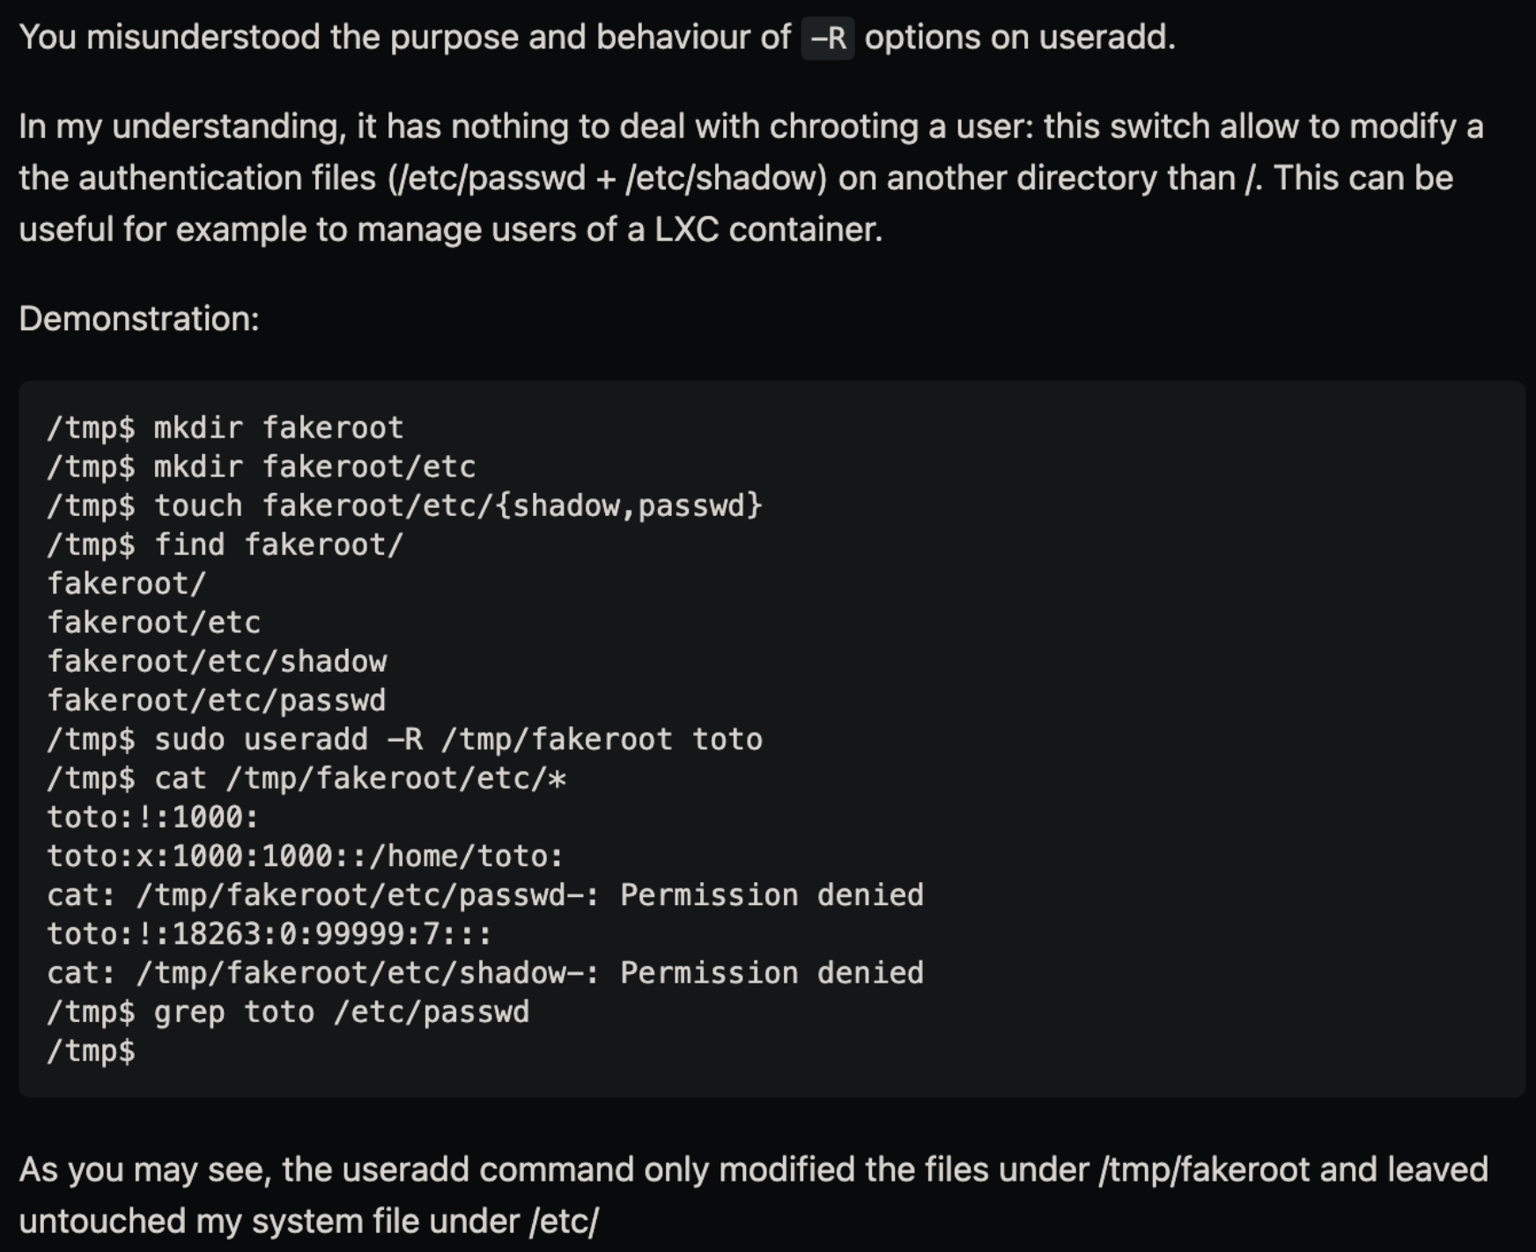The image size is (1536, 1252).
Task: Click the "cat /tmp/fakeroot/etc/*" command line
Action: click(x=306, y=779)
